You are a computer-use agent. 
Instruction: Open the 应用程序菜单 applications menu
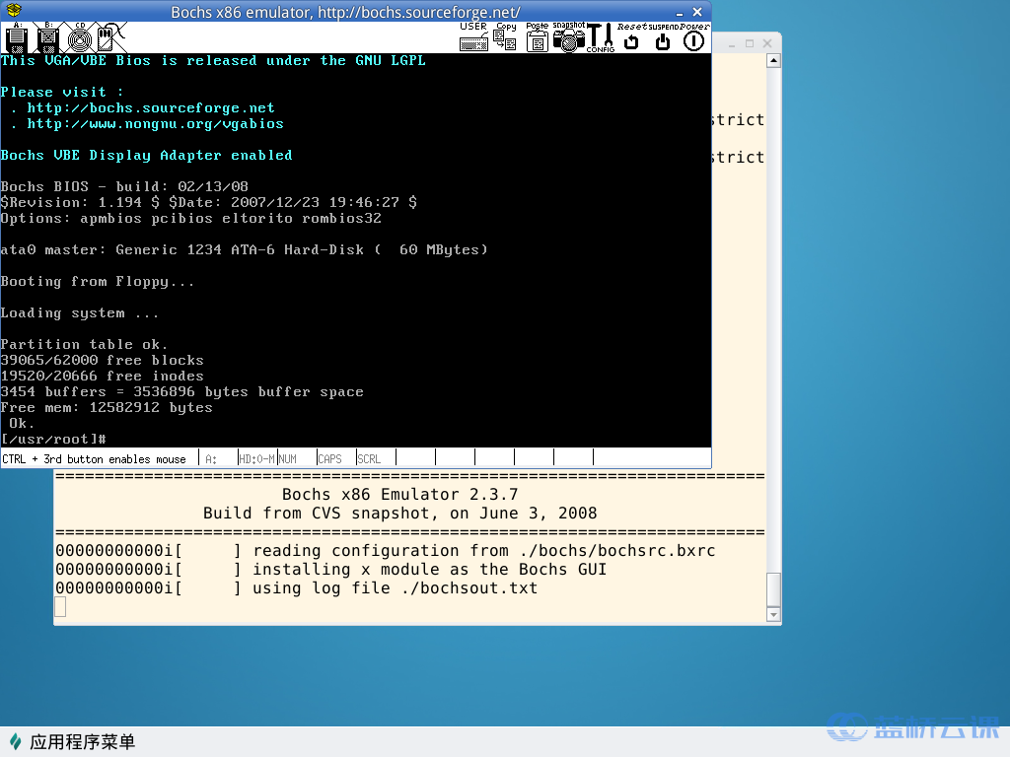71,742
